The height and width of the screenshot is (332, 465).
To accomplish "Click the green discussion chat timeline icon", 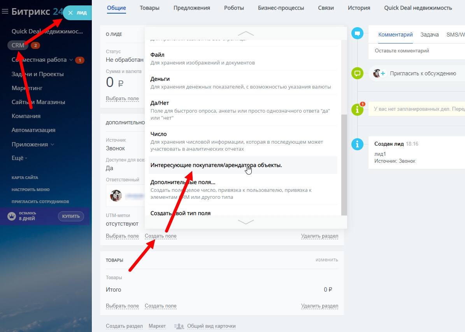I will (x=357, y=73).
